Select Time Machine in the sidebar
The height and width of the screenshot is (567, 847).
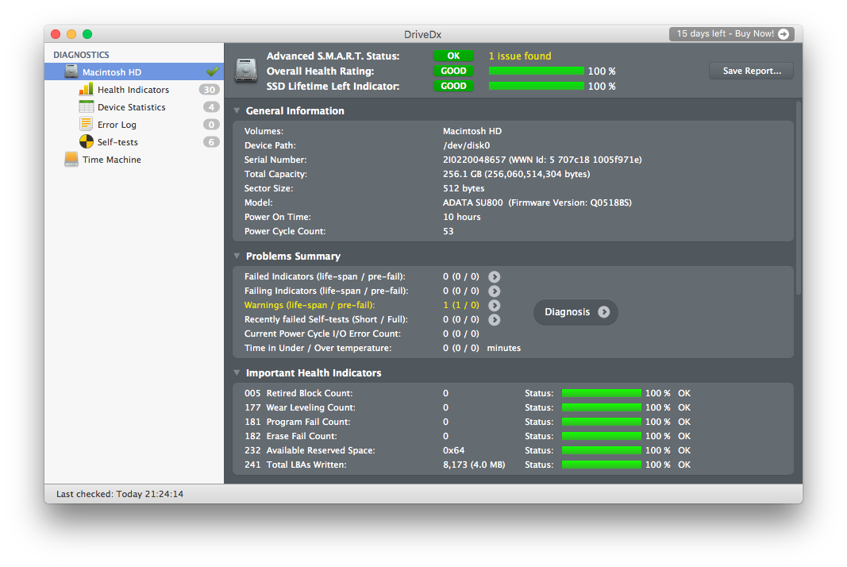click(134, 160)
